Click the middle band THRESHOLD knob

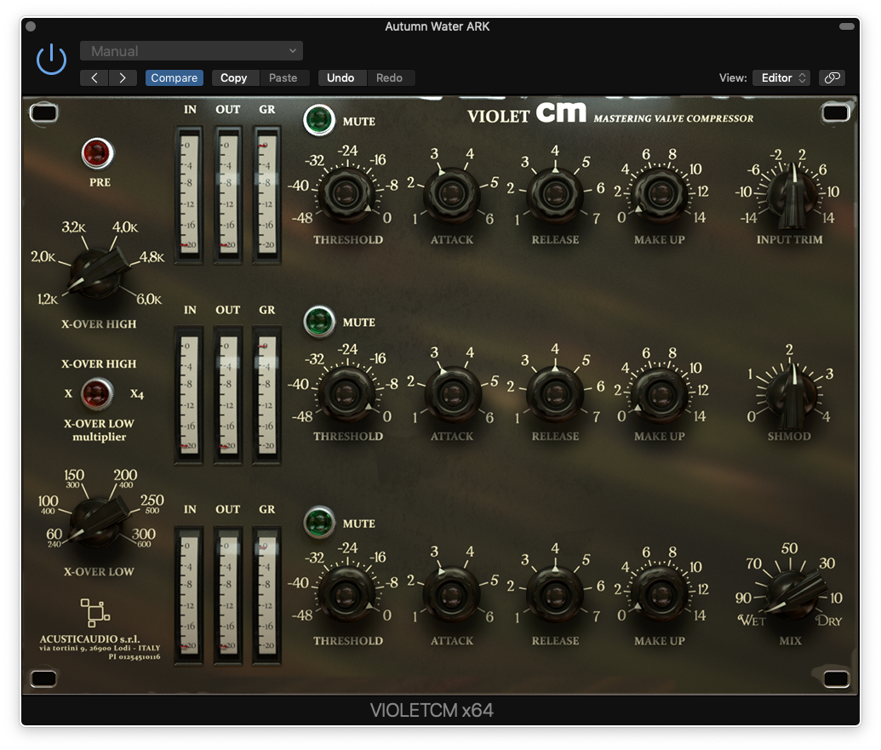pos(346,394)
